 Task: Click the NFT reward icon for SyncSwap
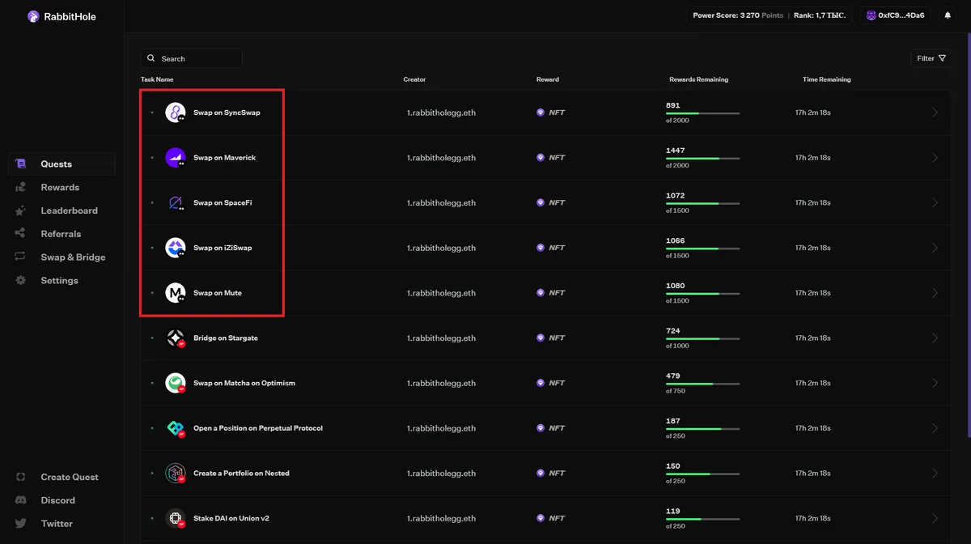(541, 113)
